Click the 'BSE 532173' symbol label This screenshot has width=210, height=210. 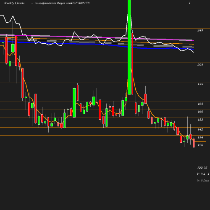coord(80,3)
